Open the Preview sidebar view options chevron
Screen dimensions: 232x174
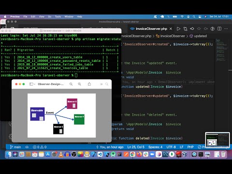34,84
